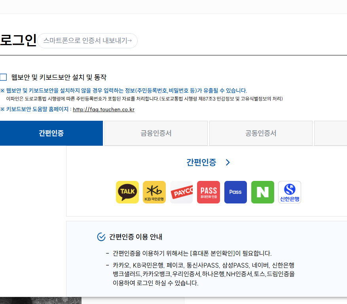This screenshot has width=347, height=304.
Task: Click the line starting 뱅크샐러드,카카오뱅크
Action: 204,274
